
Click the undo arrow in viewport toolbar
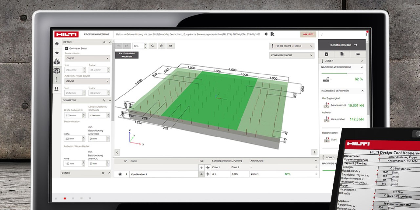[119, 46]
